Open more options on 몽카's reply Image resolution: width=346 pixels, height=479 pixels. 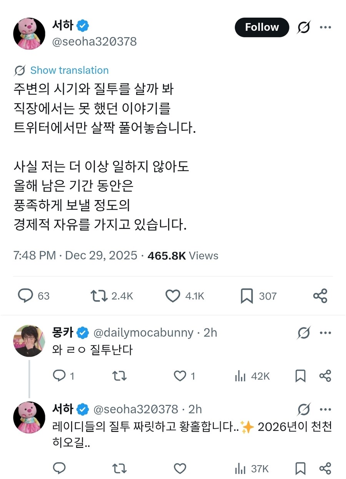325,333
